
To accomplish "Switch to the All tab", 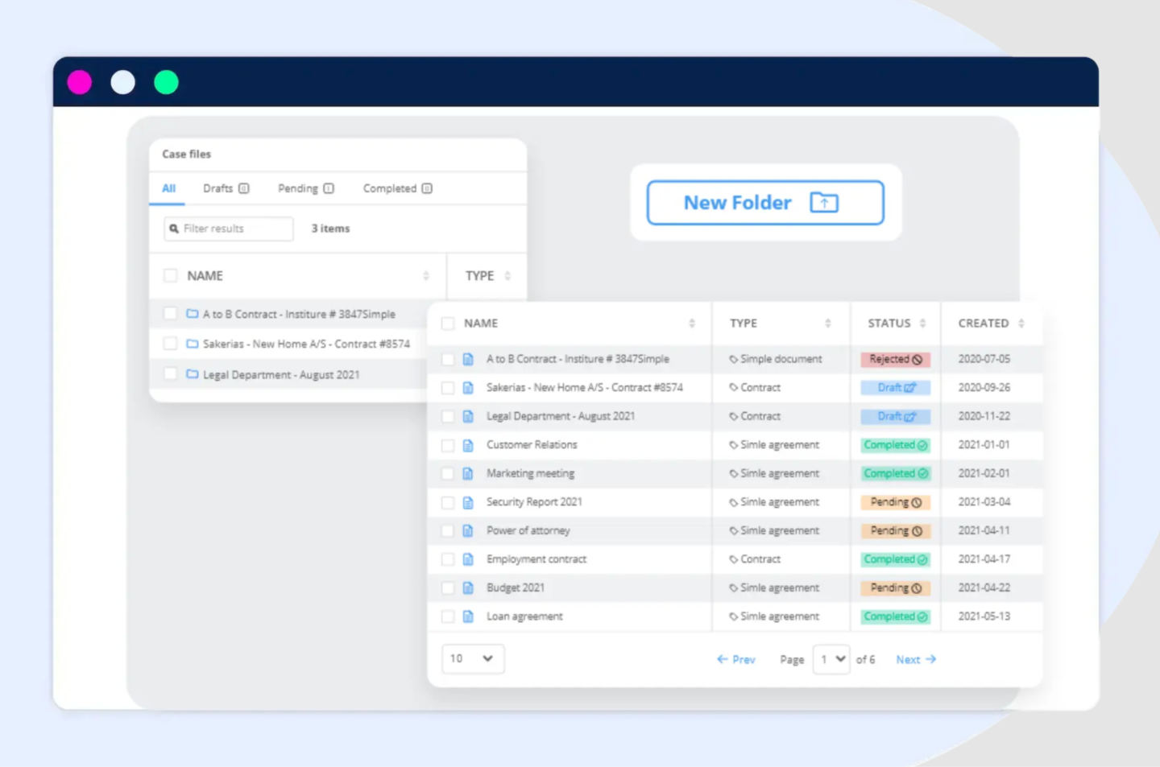I will pyautogui.click(x=168, y=188).
